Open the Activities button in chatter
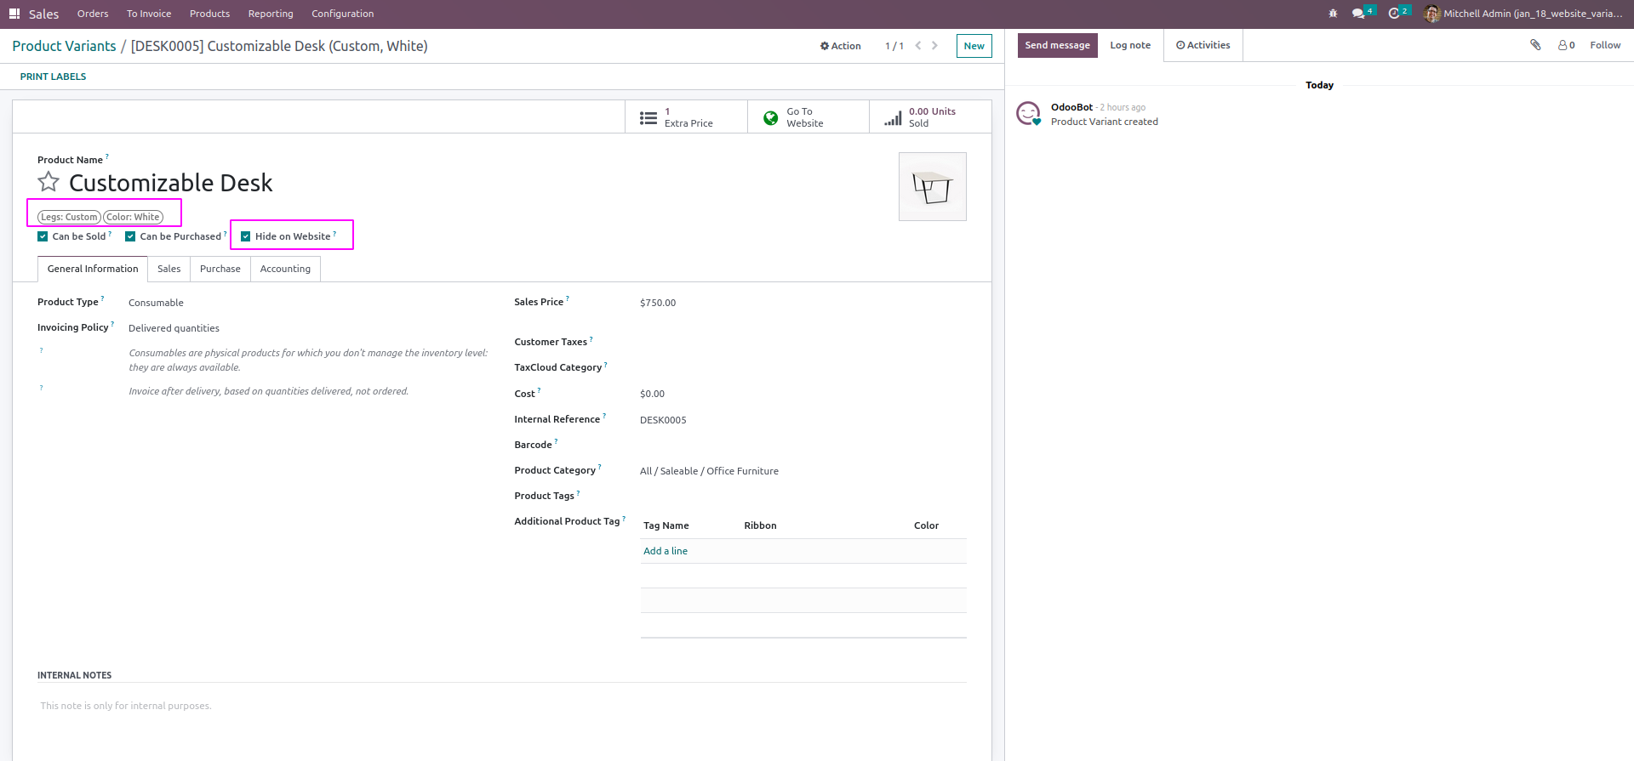The width and height of the screenshot is (1634, 761). 1203,45
